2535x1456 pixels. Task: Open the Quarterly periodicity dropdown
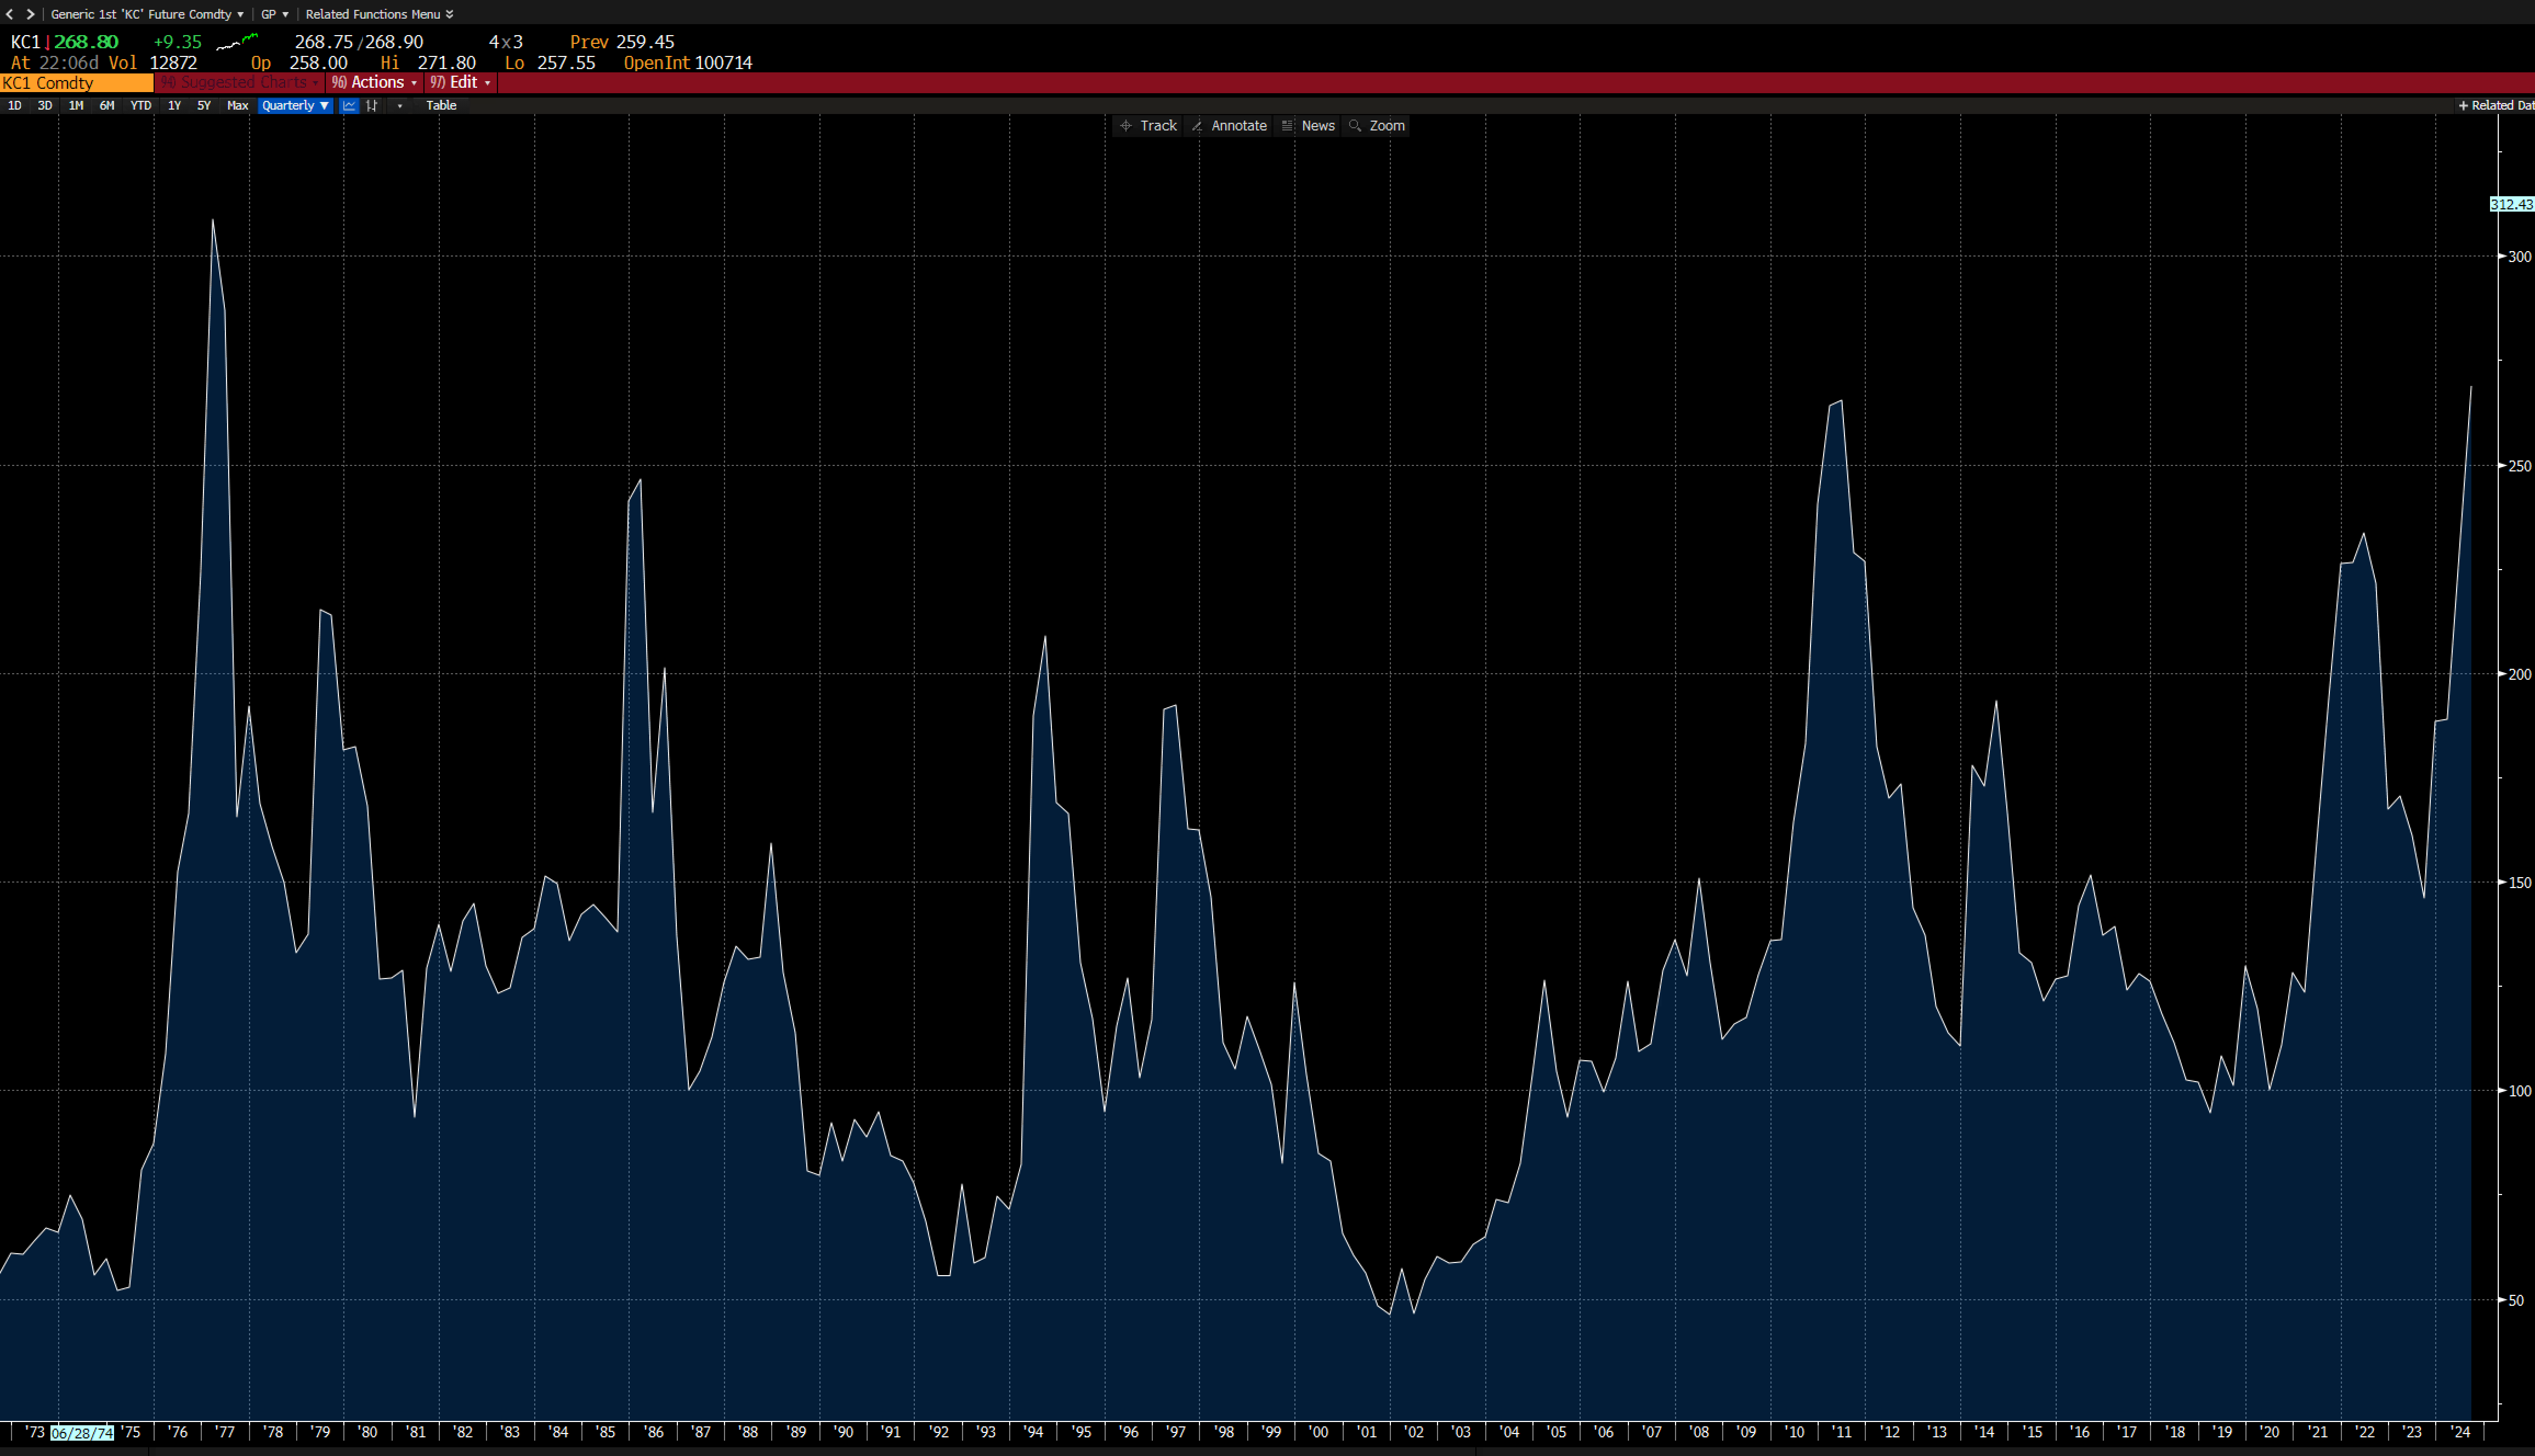click(295, 105)
